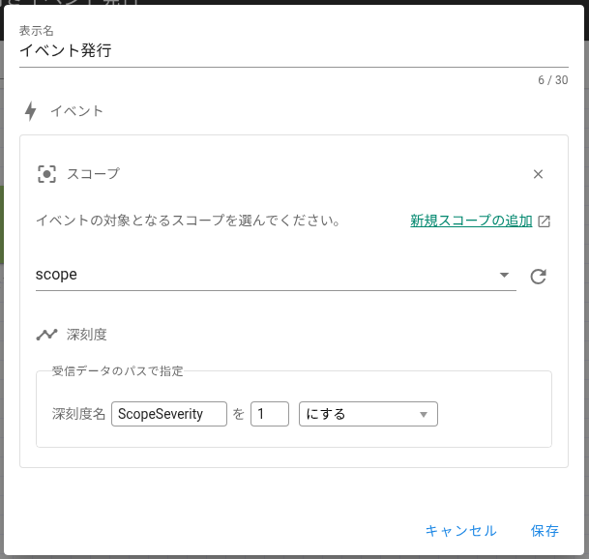Click the arrow on the にする dropdown
The height and width of the screenshot is (559, 589).
pos(424,415)
